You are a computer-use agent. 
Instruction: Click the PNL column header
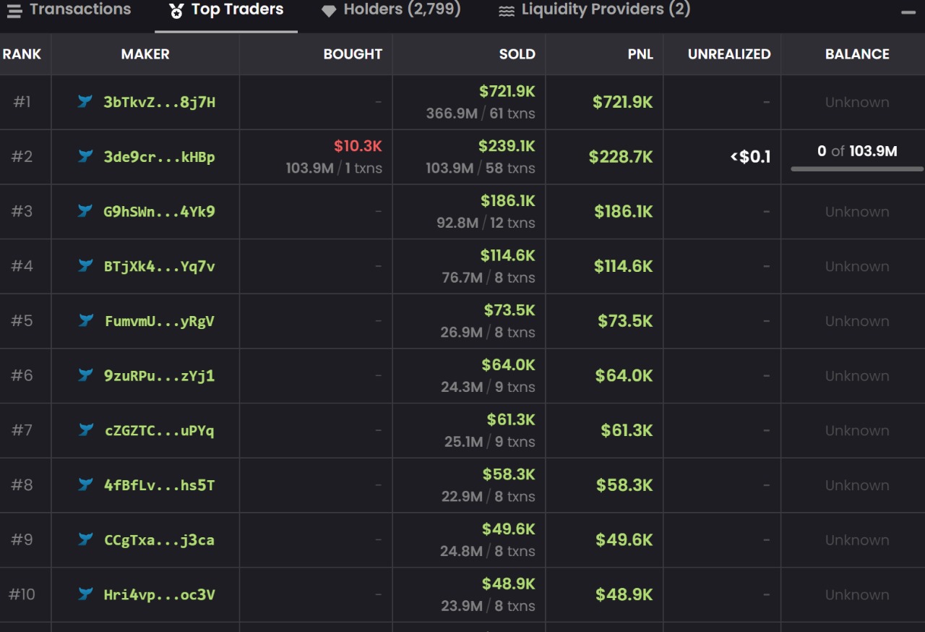[x=640, y=54]
